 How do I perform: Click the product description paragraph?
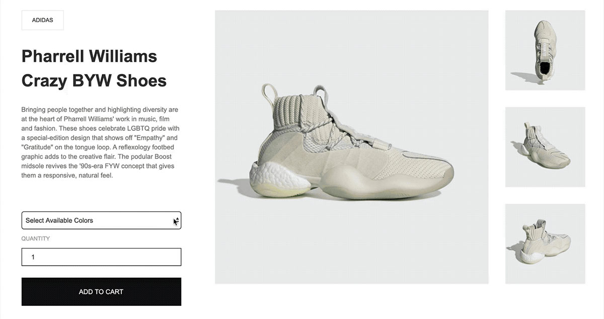pyautogui.click(x=101, y=142)
